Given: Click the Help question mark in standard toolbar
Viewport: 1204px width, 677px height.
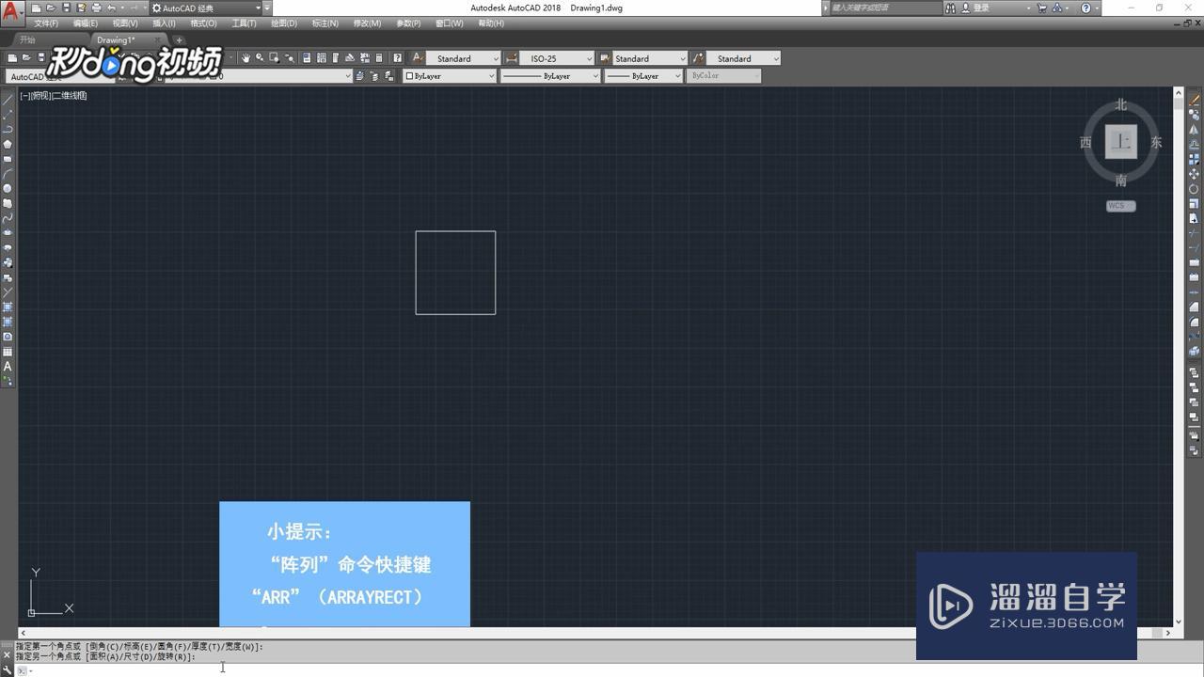Looking at the screenshot, I should pyautogui.click(x=397, y=58).
